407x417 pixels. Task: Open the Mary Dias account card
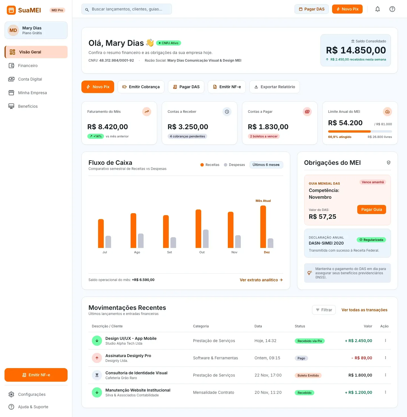coord(36,30)
